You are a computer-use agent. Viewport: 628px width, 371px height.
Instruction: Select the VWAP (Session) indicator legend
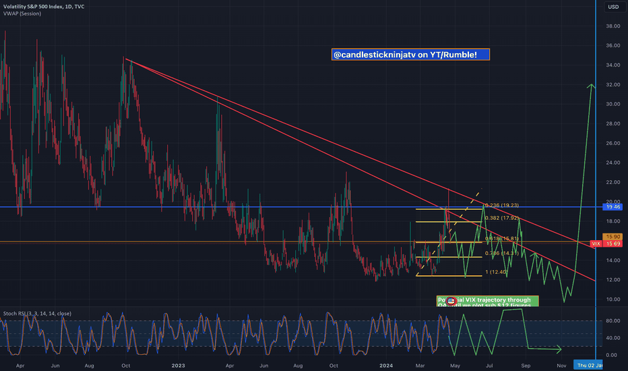(x=22, y=13)
